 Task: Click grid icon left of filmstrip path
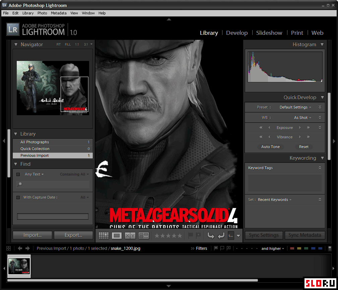[x=9, y=248]
